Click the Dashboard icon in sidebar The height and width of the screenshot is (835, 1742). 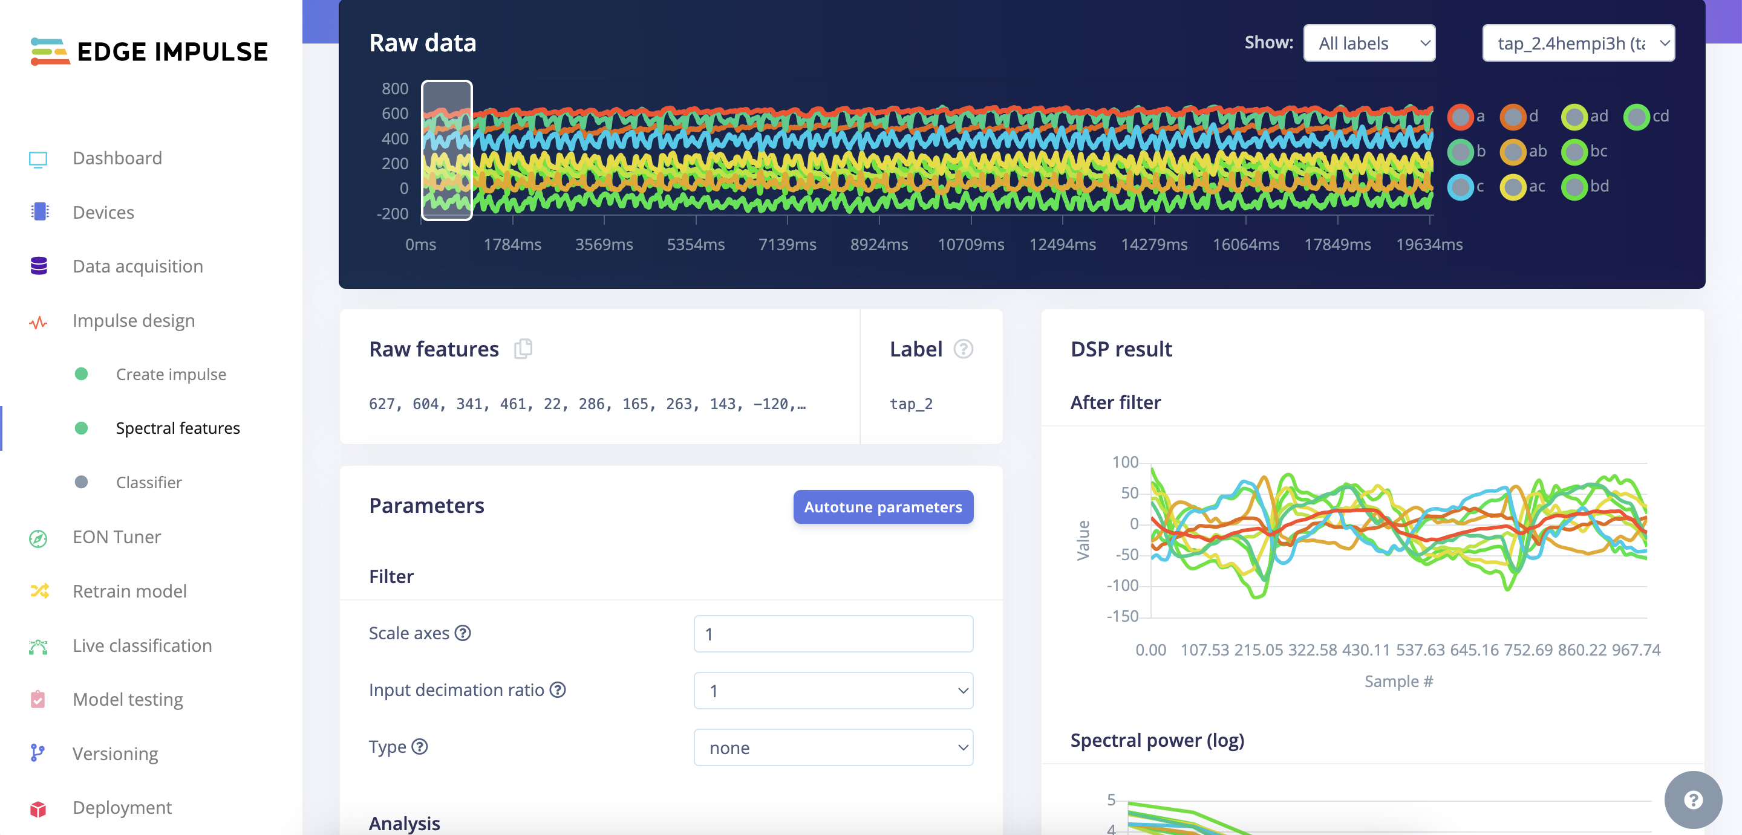tap(38, 156)
